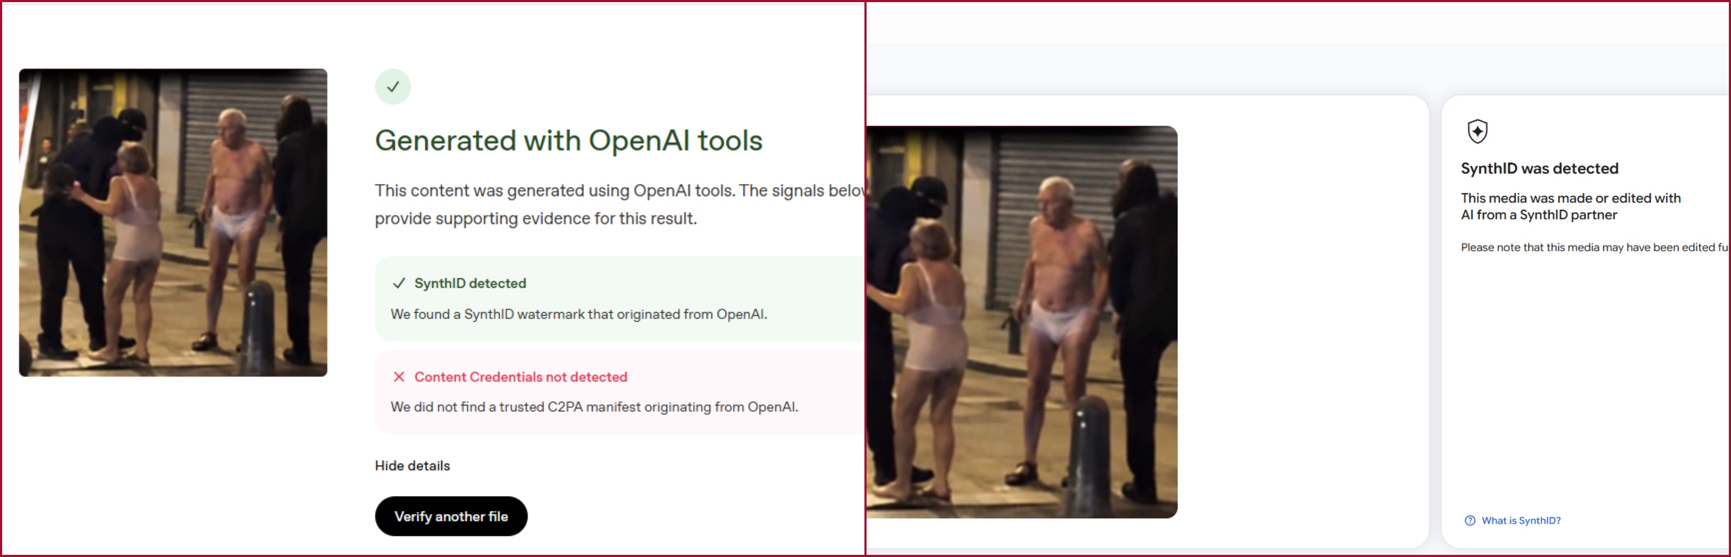The width and height of the screenshot is (1731, 557).
Task: Open the What is SynthID? link
Action: [1520, 521]
